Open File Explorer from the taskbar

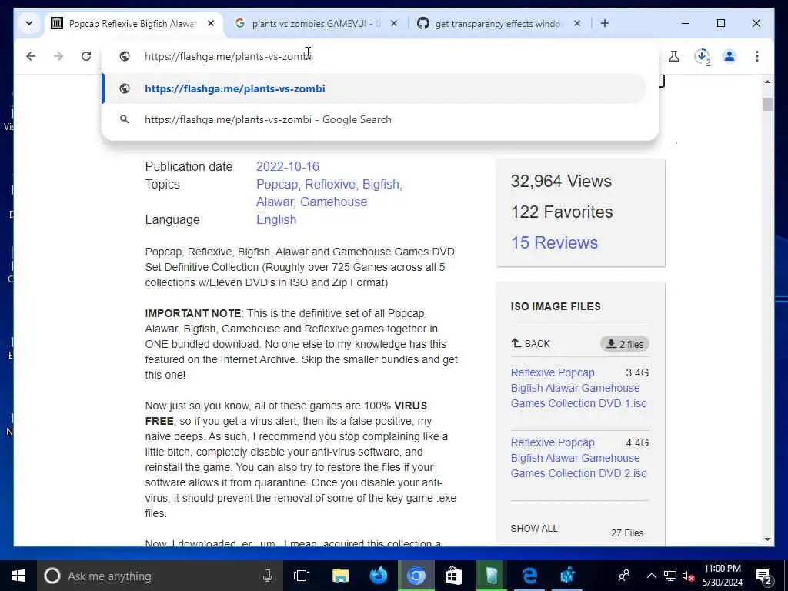tap(340, 576)
